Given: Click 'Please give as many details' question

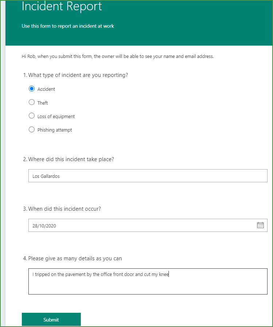Looking at the screenshot, I should coord(75,258).
